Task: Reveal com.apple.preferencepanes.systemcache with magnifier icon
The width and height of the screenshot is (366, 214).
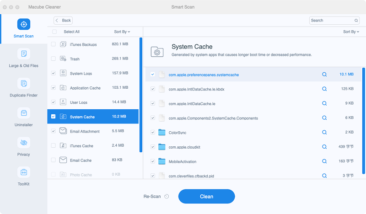Action: pyautogui.click(x=324, y=75)
